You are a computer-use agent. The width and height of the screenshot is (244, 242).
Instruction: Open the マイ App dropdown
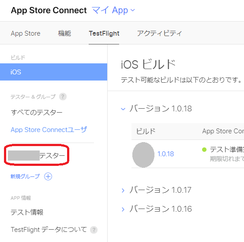(x=113, y=11)
